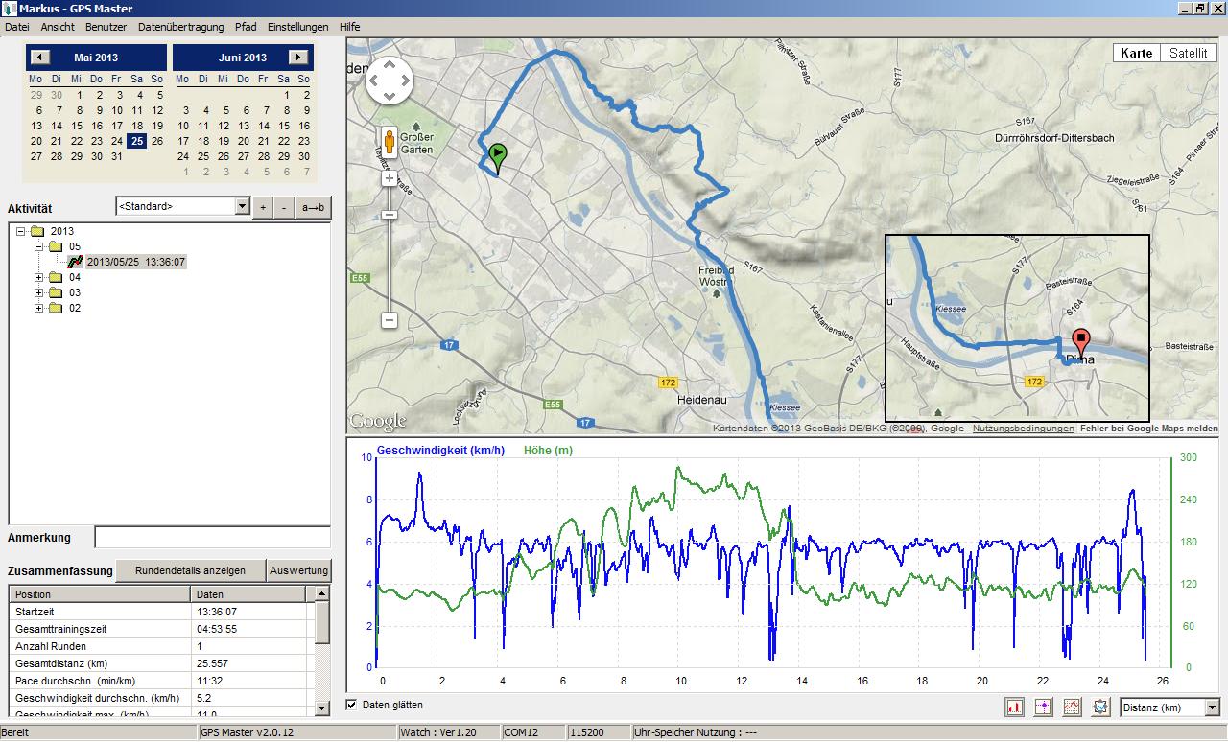
Task: Click the Höhe (m) chart legend
Action: click(548, 451)
